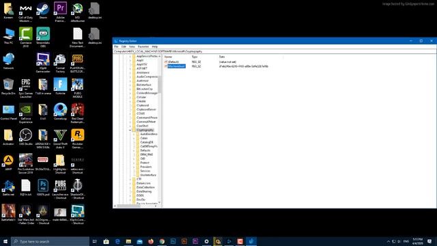Select New Text Document file on desktop
The height and width of the screenshot is (246, 437).
77,37
